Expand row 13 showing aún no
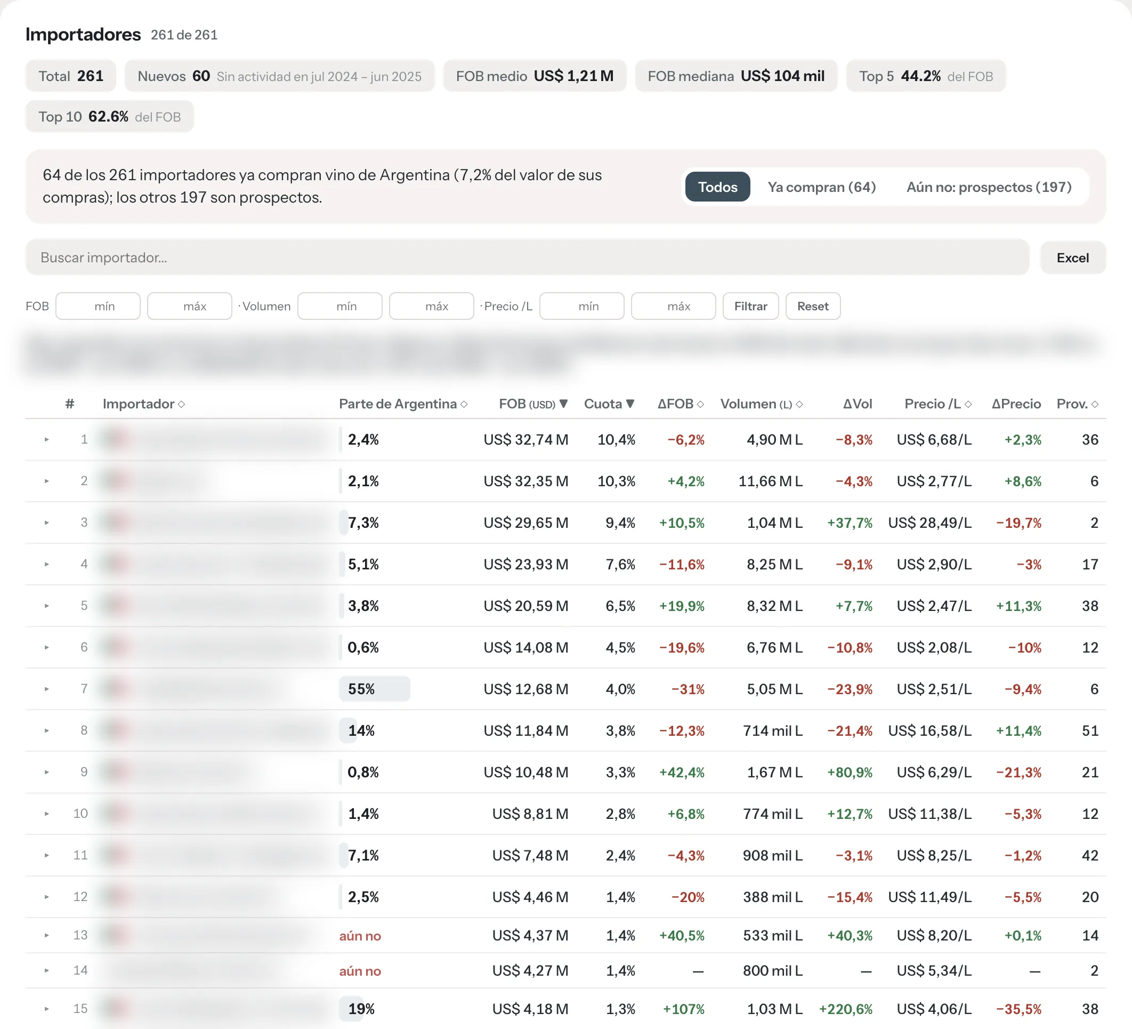The image size is (1132, 1029). (46, 936)
